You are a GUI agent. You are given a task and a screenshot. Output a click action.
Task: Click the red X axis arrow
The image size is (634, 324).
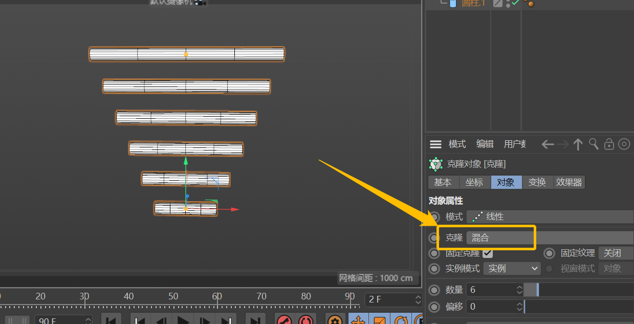click(234, 209)
